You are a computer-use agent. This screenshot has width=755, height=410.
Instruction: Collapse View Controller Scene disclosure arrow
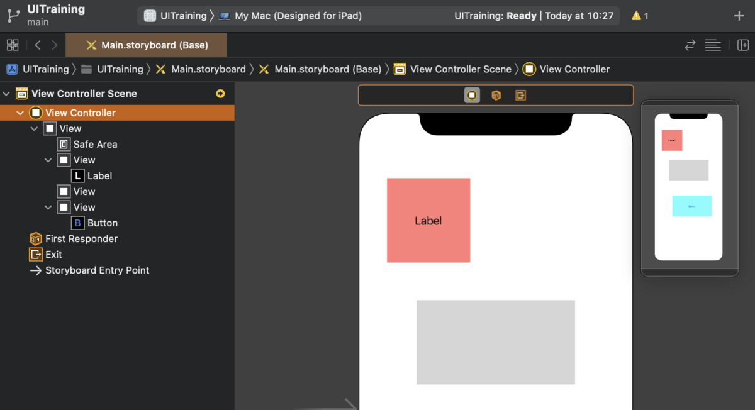point(7,94)
